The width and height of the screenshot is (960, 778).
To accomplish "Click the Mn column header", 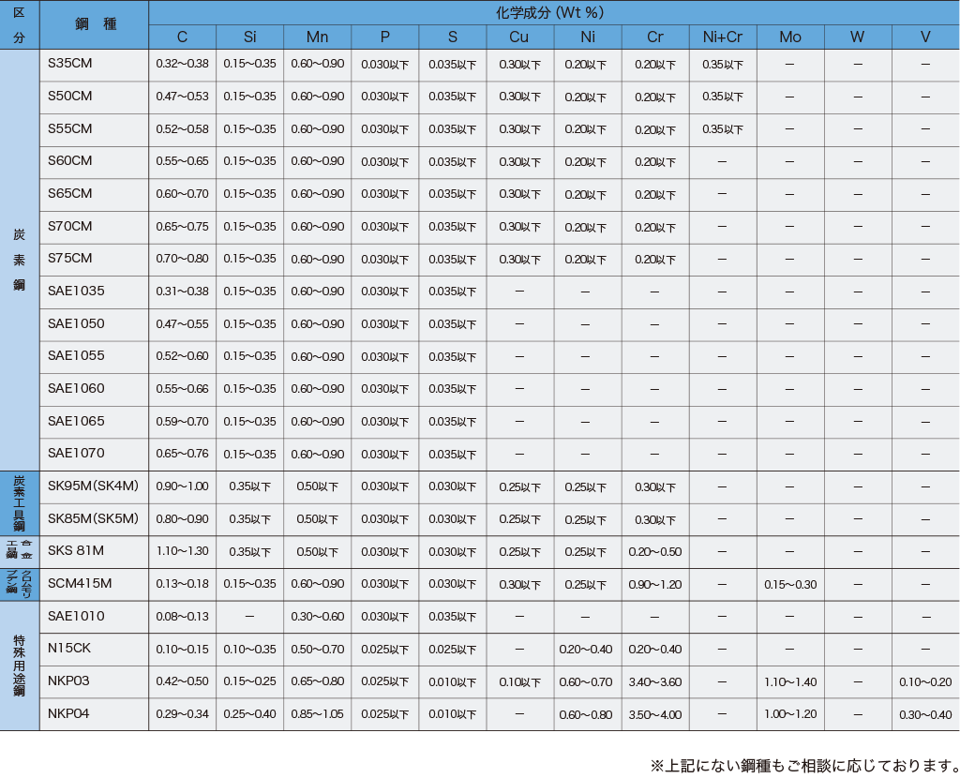I will [x=317, y=37].
